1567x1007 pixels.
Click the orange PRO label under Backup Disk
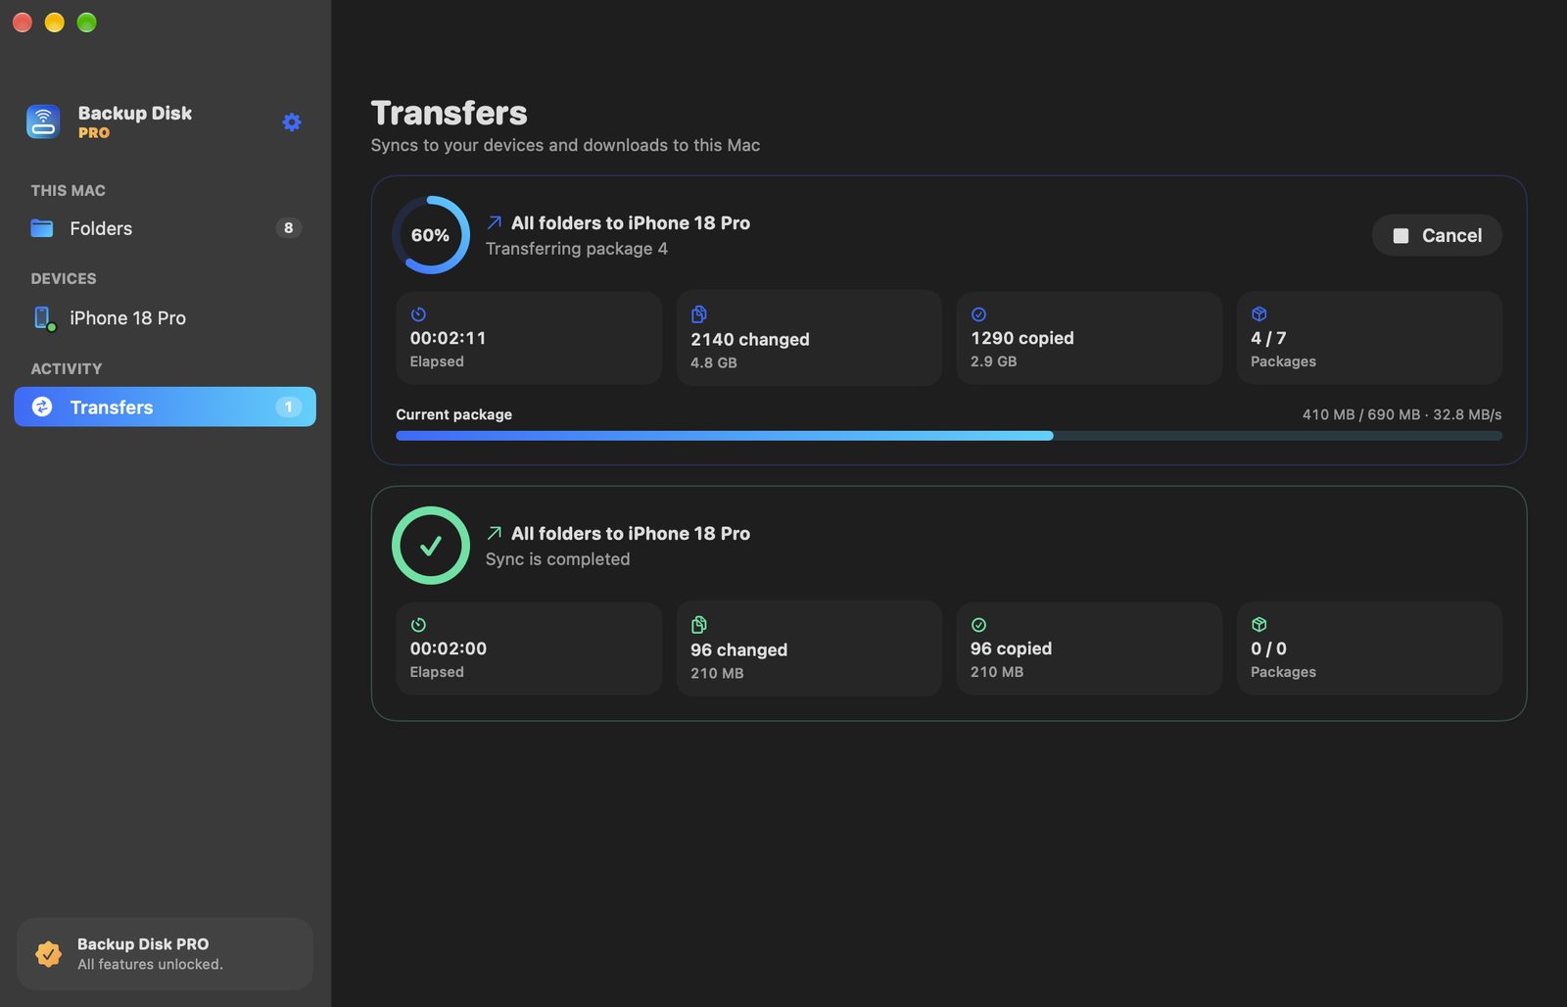point(94,133)
